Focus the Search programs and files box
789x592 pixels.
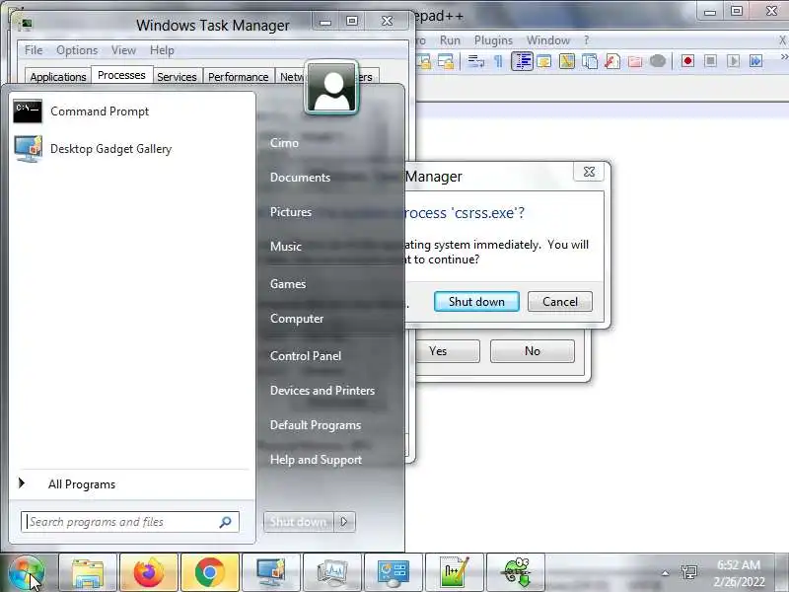130,522
